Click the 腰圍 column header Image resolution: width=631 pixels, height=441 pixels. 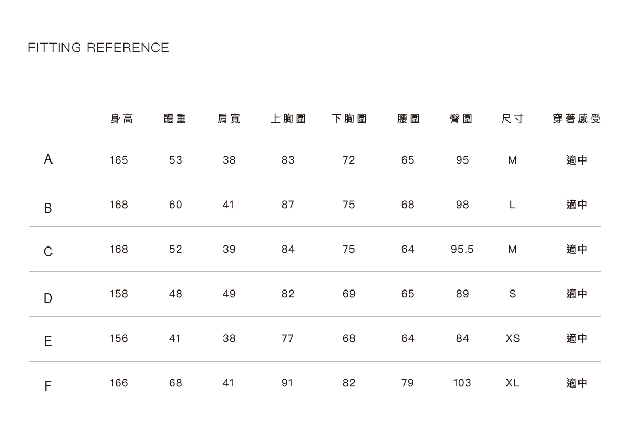tap(408, 119)
